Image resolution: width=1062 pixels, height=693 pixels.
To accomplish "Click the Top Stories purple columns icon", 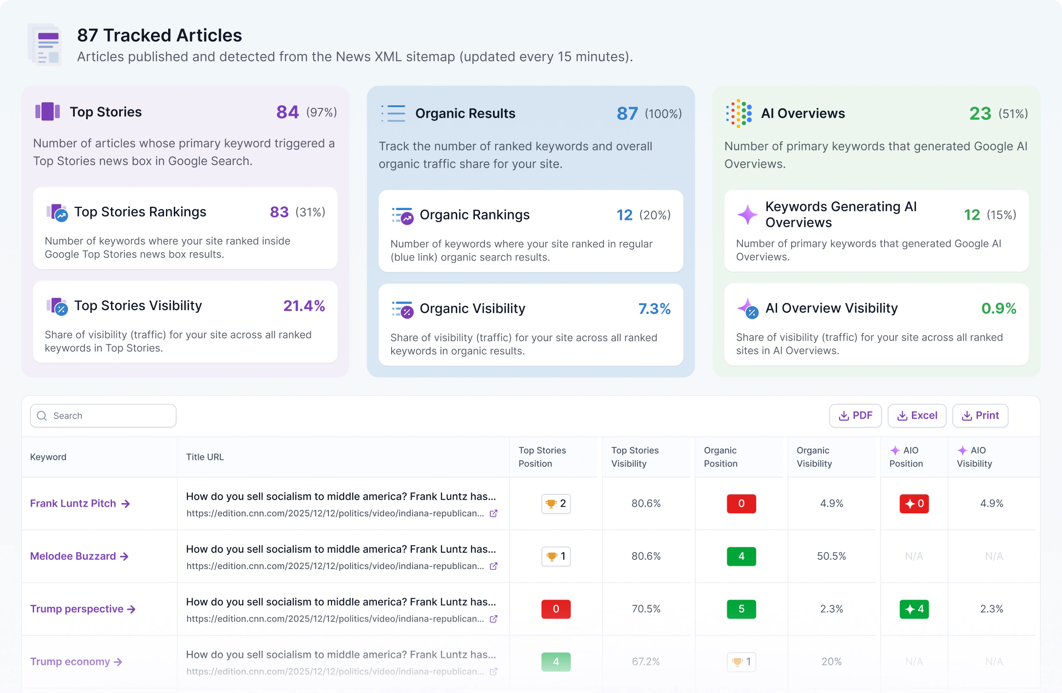I will click(x=47, y=112).
